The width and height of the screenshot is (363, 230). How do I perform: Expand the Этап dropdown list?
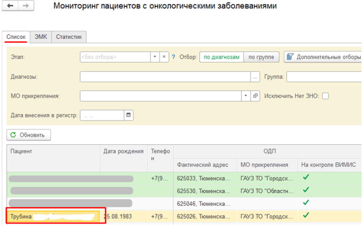click(x=155, y=57)
